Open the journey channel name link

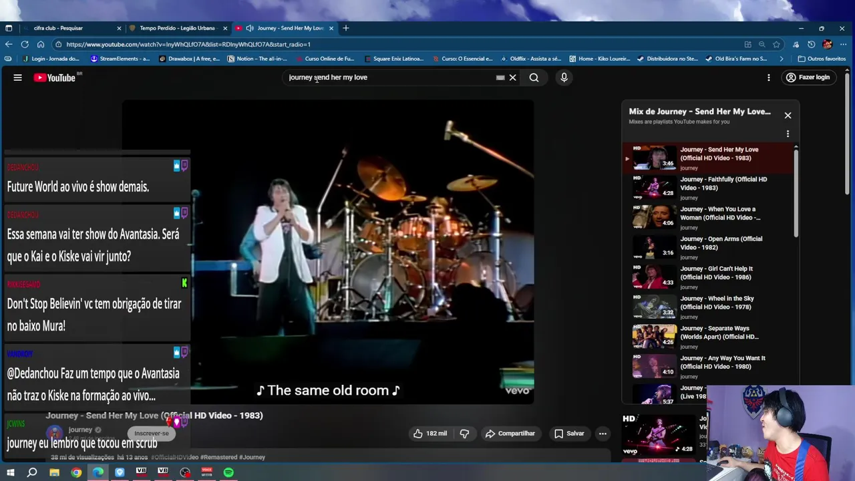point(80,430)
